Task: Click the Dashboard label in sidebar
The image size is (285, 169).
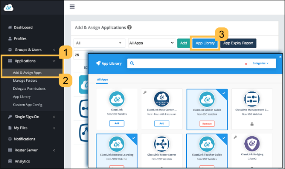Action: [23, 27]
